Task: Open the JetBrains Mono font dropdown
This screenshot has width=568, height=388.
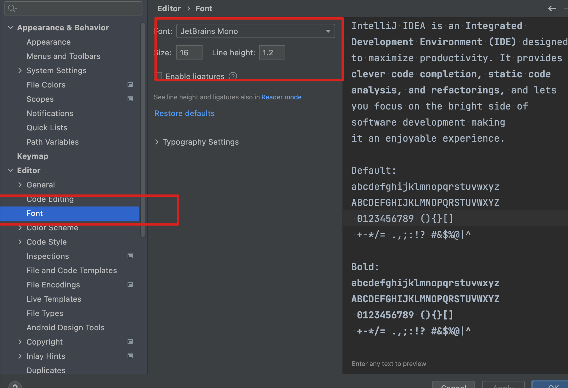Action: 255,31
